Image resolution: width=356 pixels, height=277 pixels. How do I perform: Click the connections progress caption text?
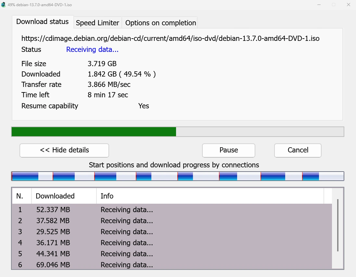click(174, 165)
